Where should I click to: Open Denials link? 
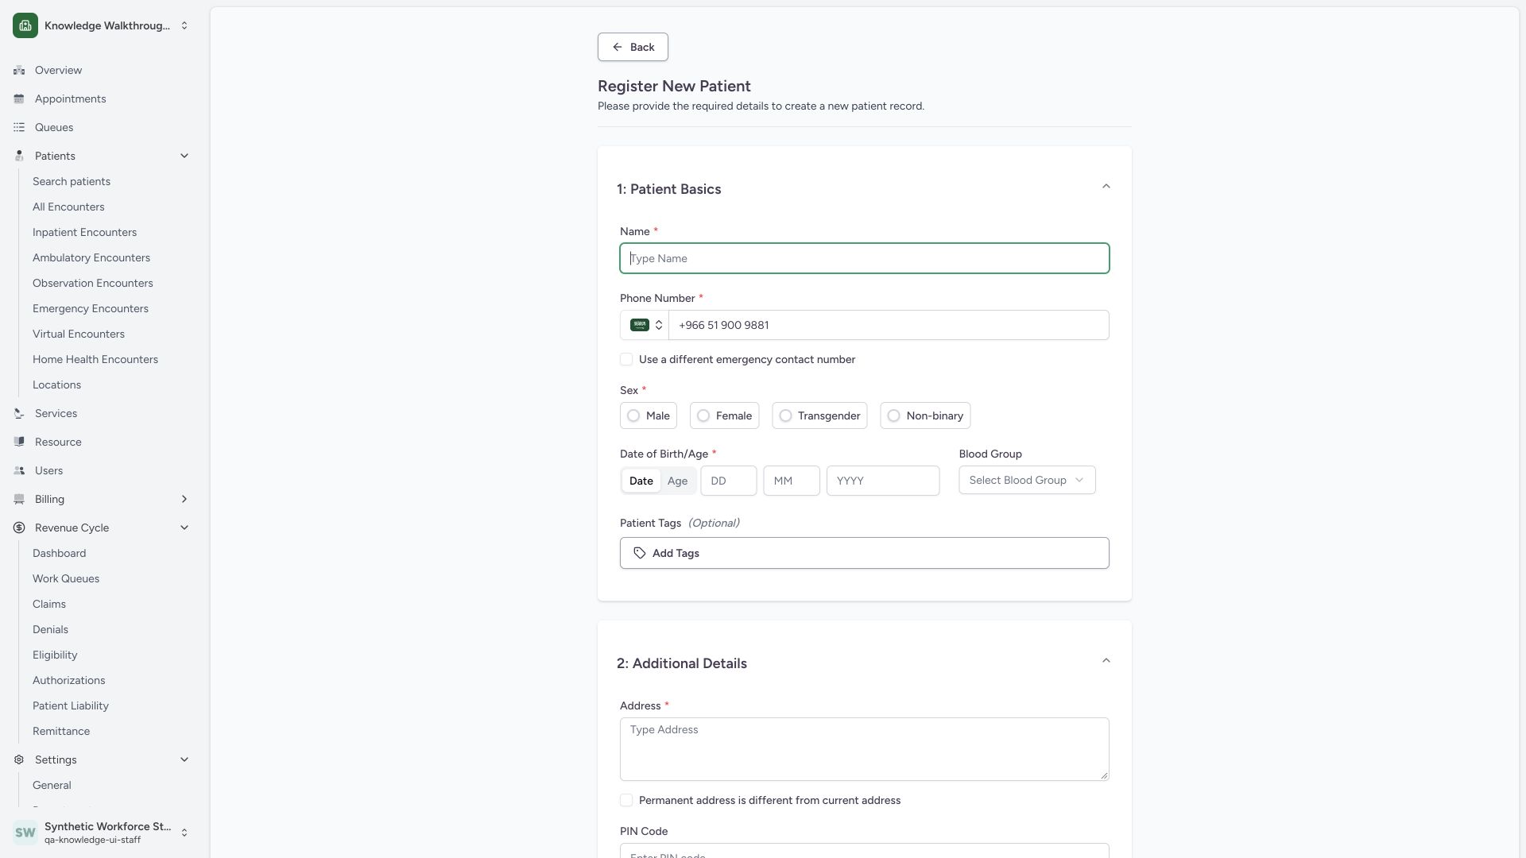pos(50,629)
